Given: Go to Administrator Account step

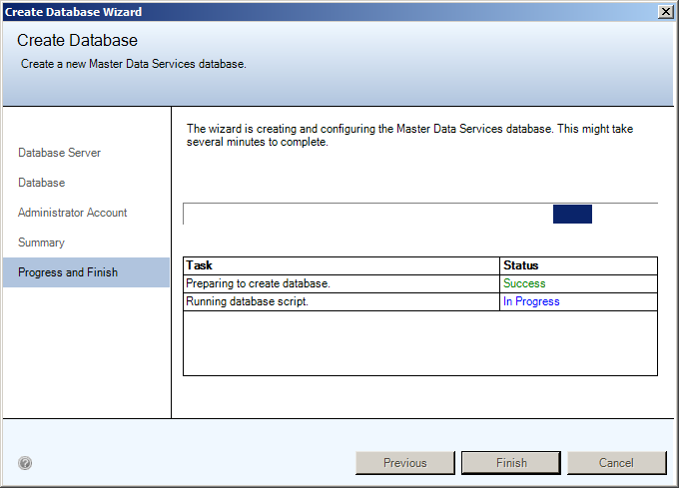Looking at the screenshot, I should [x=72, y=213].
